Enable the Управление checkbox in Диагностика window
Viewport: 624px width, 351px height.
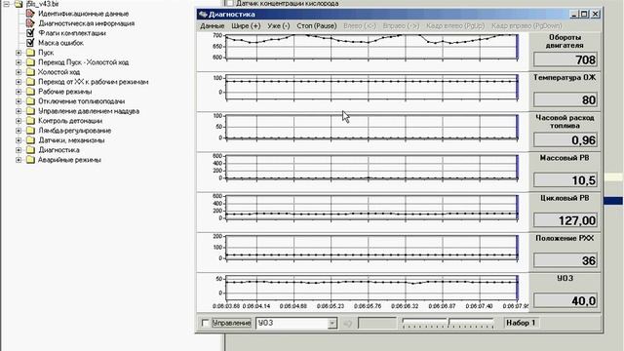click(205, 323)
